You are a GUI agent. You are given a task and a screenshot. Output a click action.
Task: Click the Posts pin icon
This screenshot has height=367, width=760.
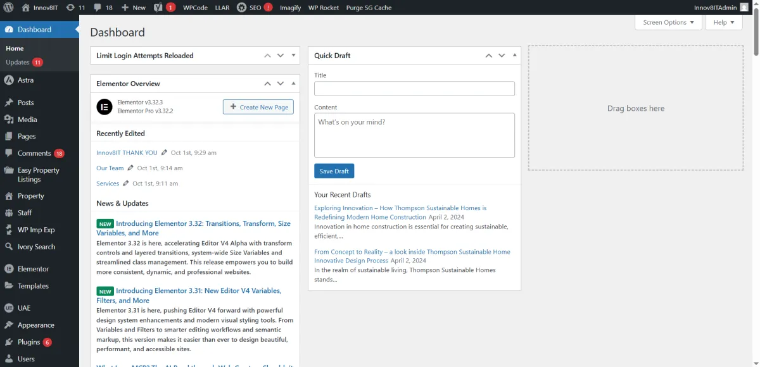[x=9, y=103]
